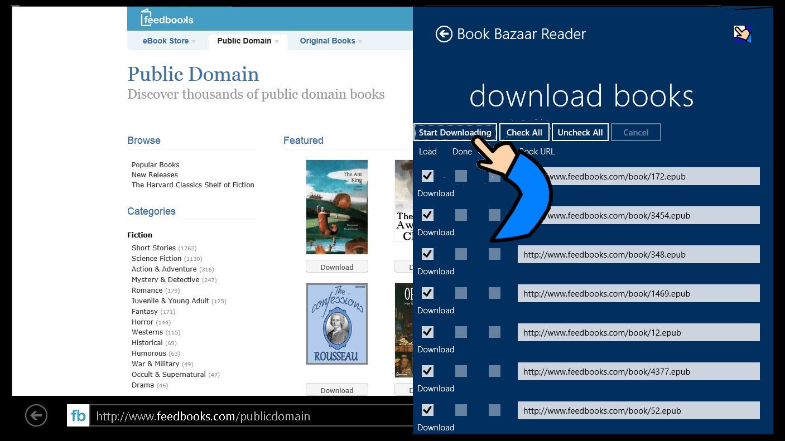Browse Historical category

pyautogui.click(x=147, y=343)
